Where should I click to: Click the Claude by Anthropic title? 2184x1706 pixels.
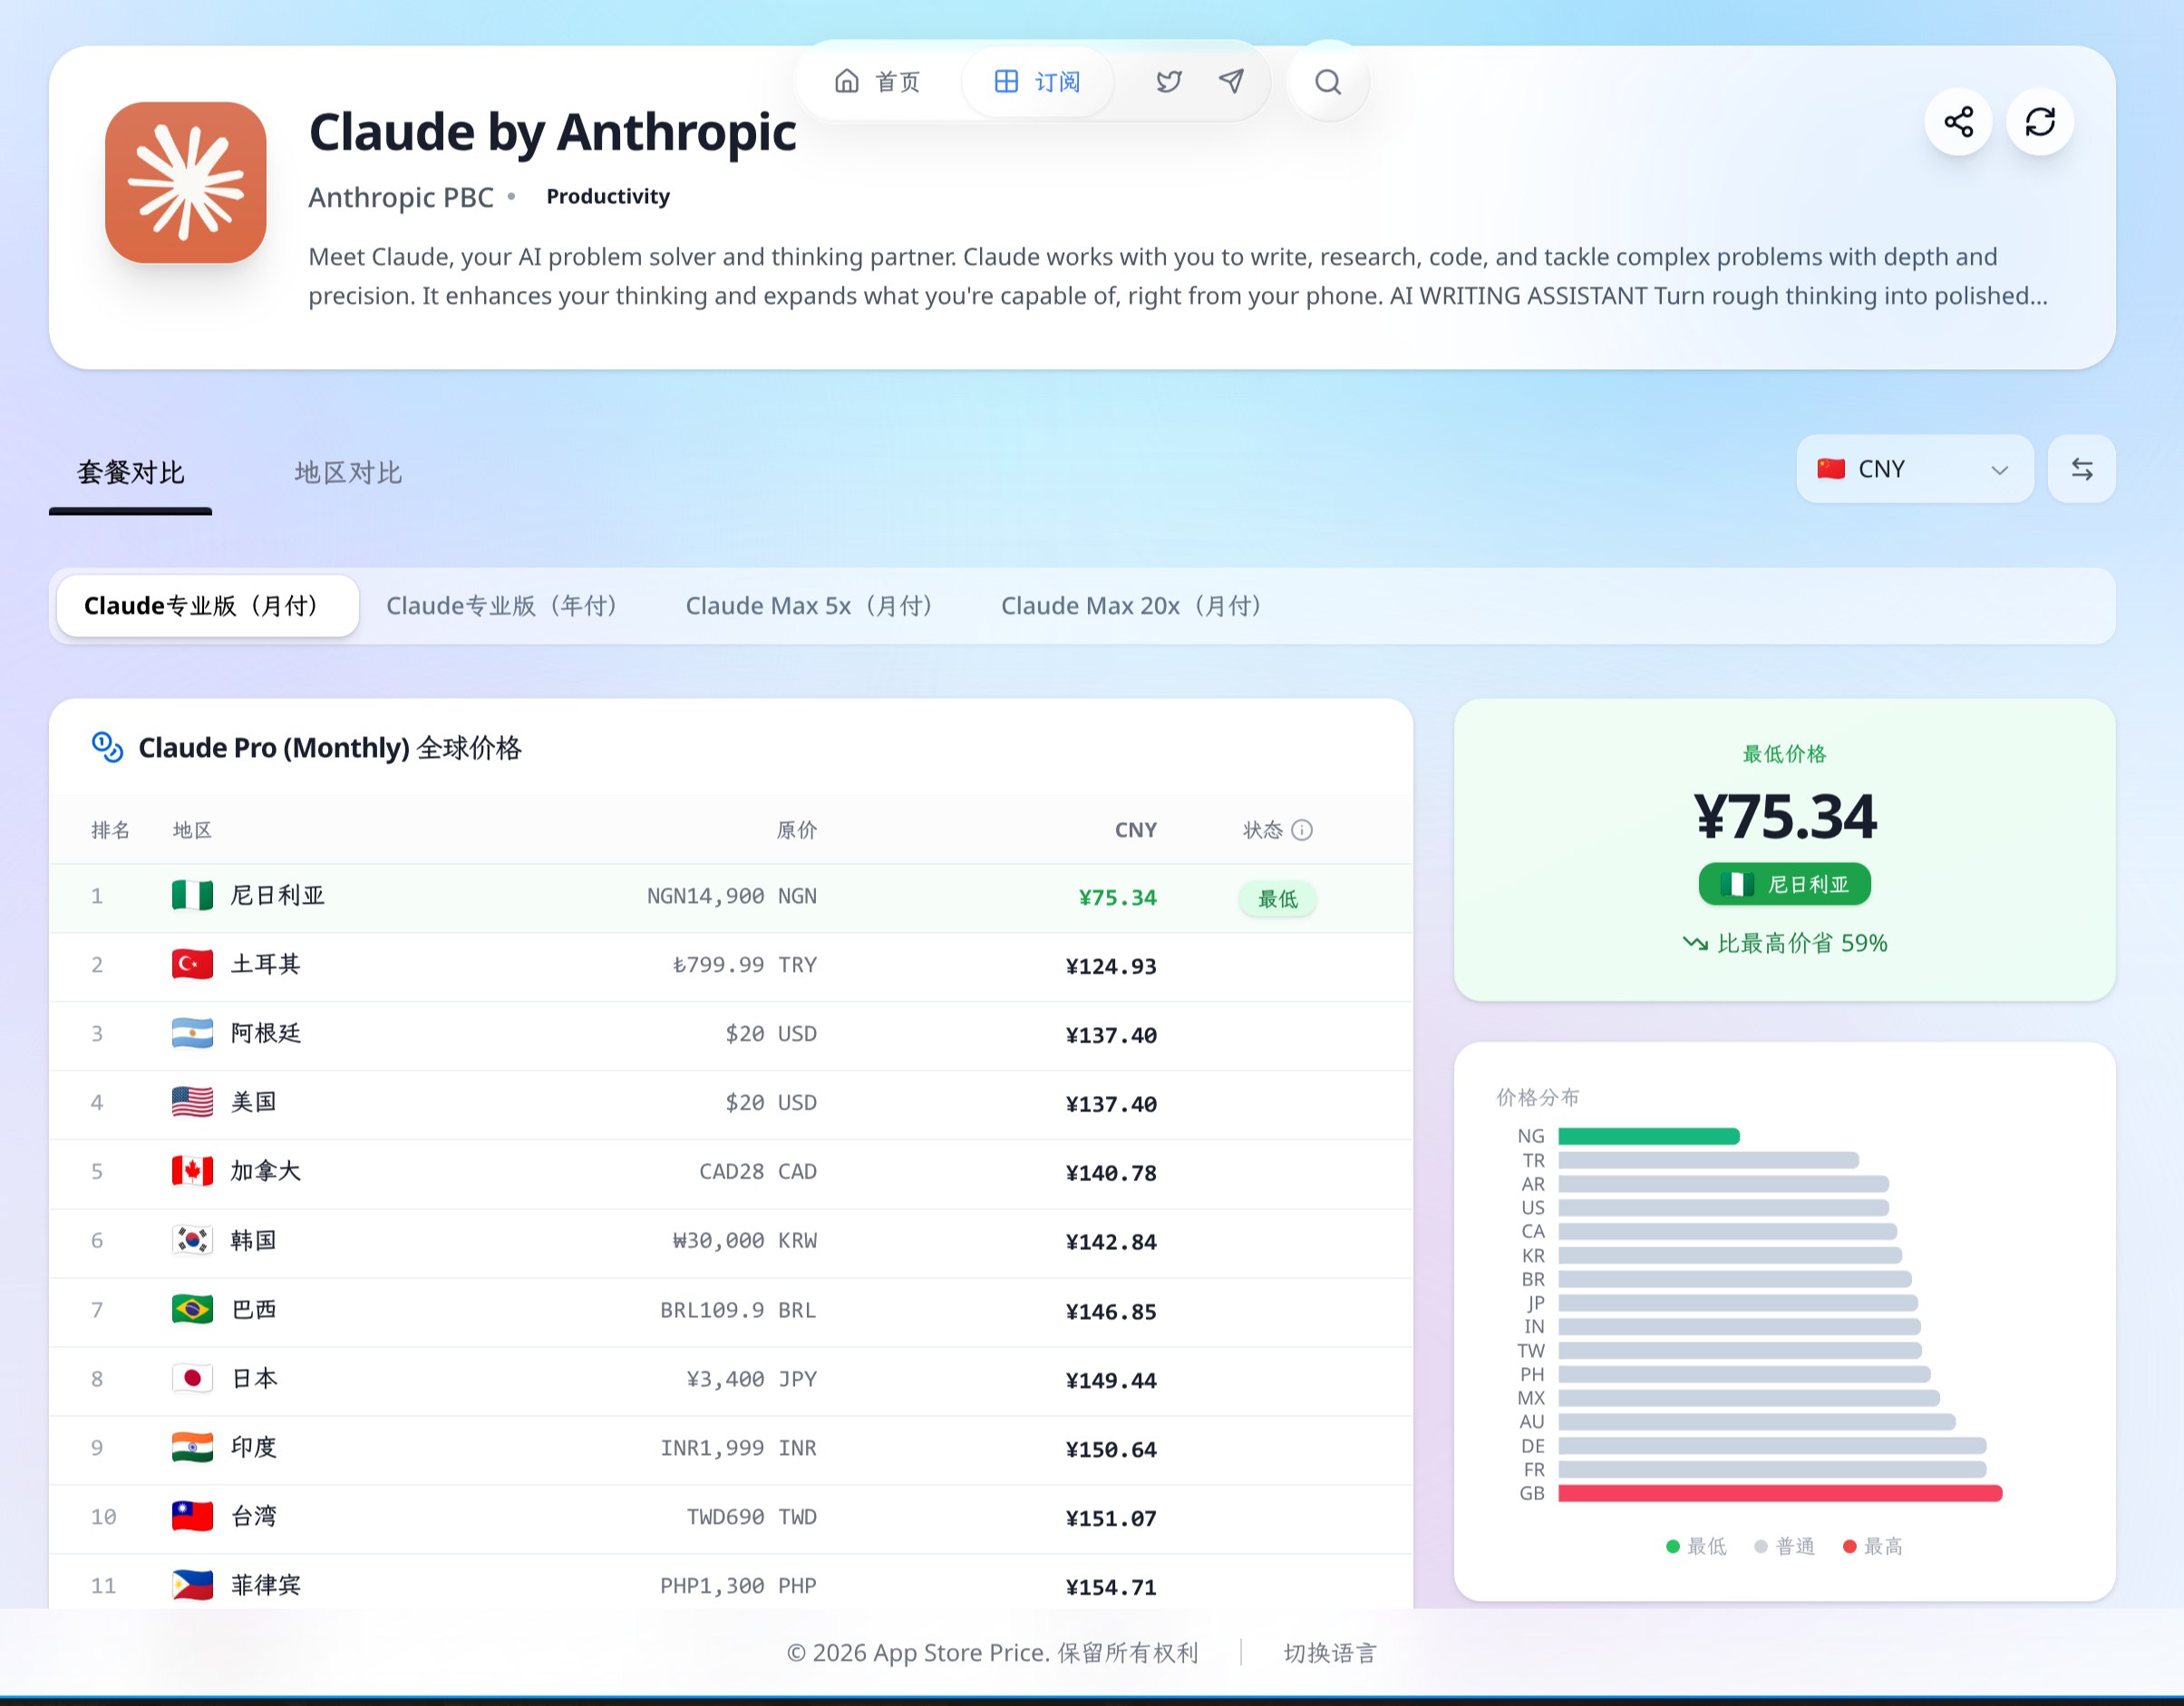552,132
